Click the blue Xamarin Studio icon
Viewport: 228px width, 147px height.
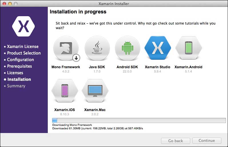pyautogui.click(x=158, y=48)
